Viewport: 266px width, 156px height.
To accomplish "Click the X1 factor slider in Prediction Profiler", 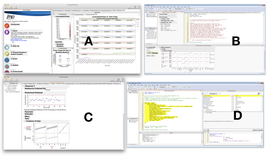I will pyautogui.click(x=45, y=128).
